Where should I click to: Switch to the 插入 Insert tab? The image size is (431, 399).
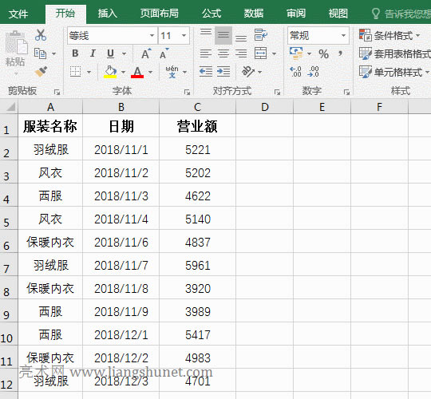[x=108, y=14]
